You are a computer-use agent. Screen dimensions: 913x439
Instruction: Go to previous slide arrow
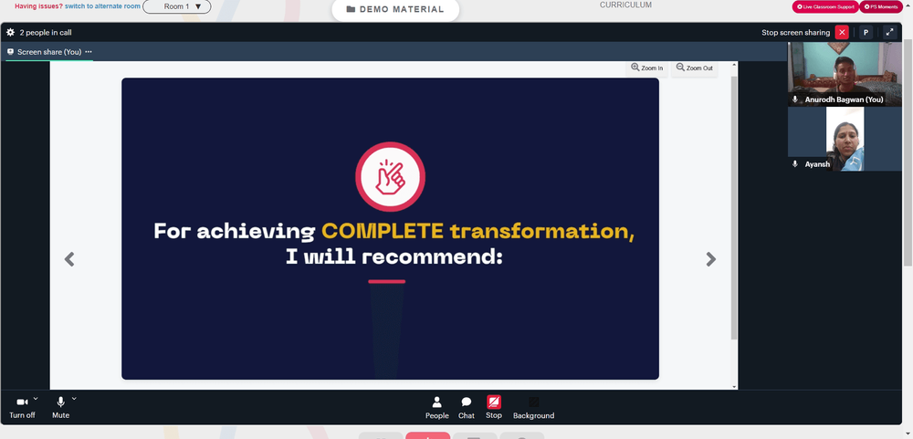tap(69, 259)
